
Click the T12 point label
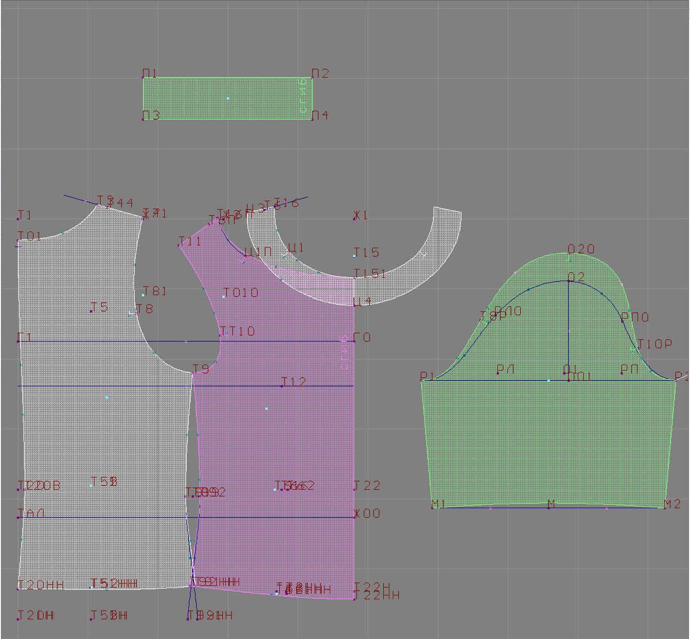click(x=282, y=386)
